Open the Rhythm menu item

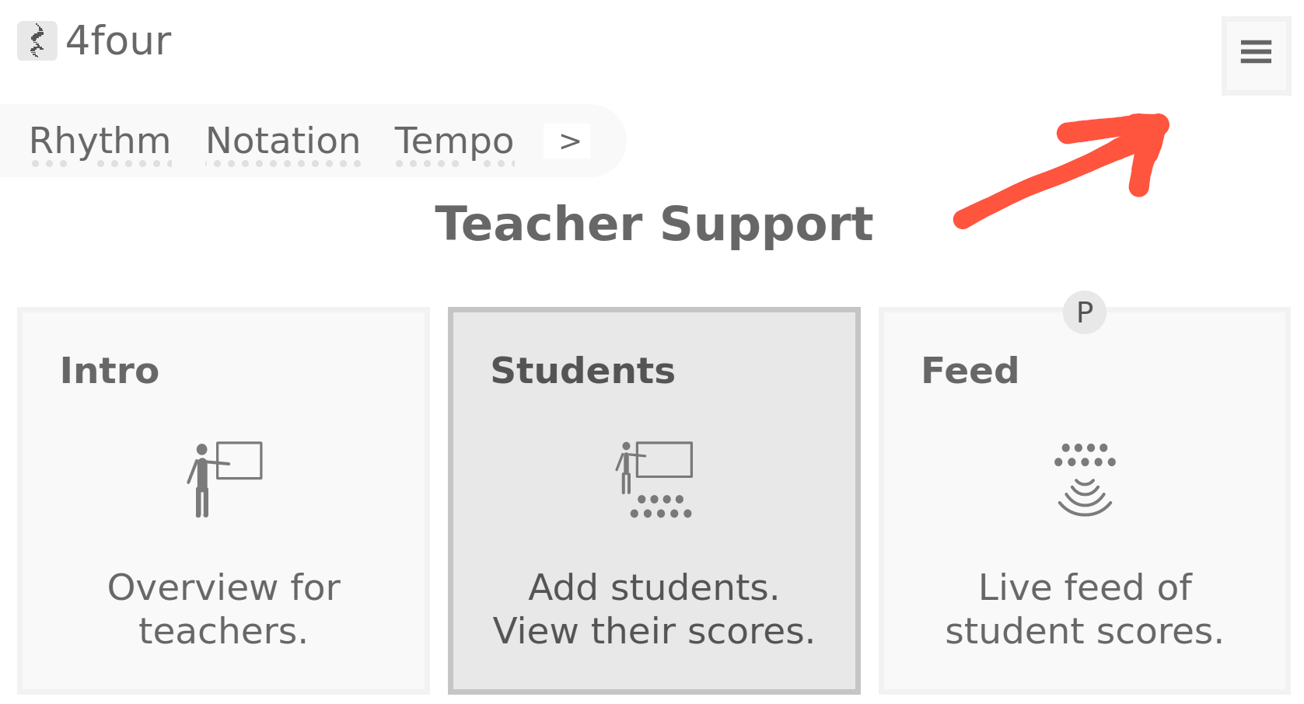(100, 141)
